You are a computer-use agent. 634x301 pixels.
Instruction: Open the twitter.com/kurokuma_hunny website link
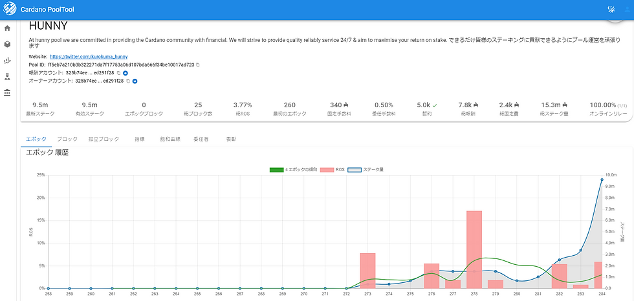89,57
